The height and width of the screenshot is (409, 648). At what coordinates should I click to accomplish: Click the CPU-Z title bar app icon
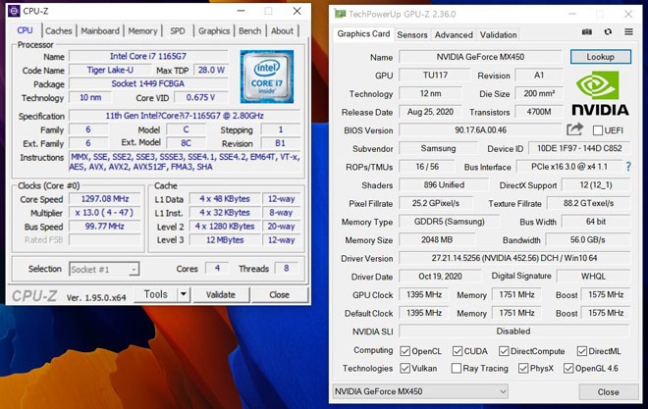click(x=14, y=11)
